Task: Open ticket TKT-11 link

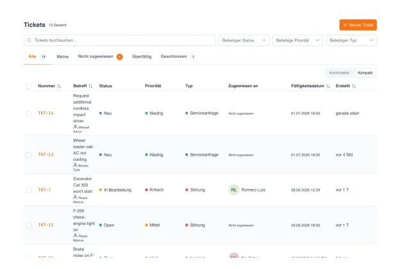Action: 46,225
